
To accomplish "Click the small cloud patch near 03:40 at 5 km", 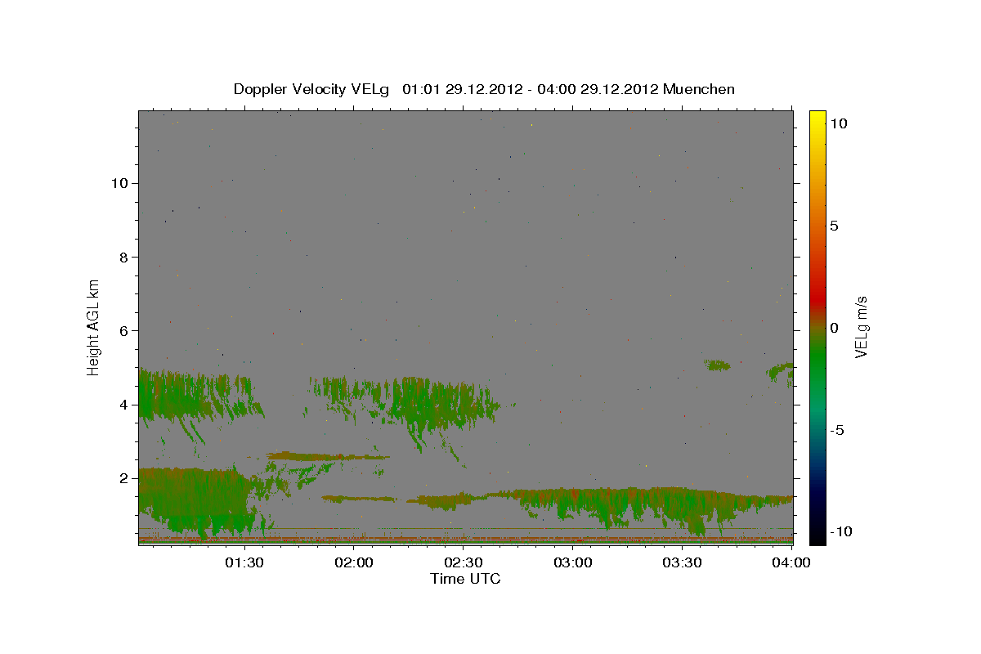I will tap(718, 365).
